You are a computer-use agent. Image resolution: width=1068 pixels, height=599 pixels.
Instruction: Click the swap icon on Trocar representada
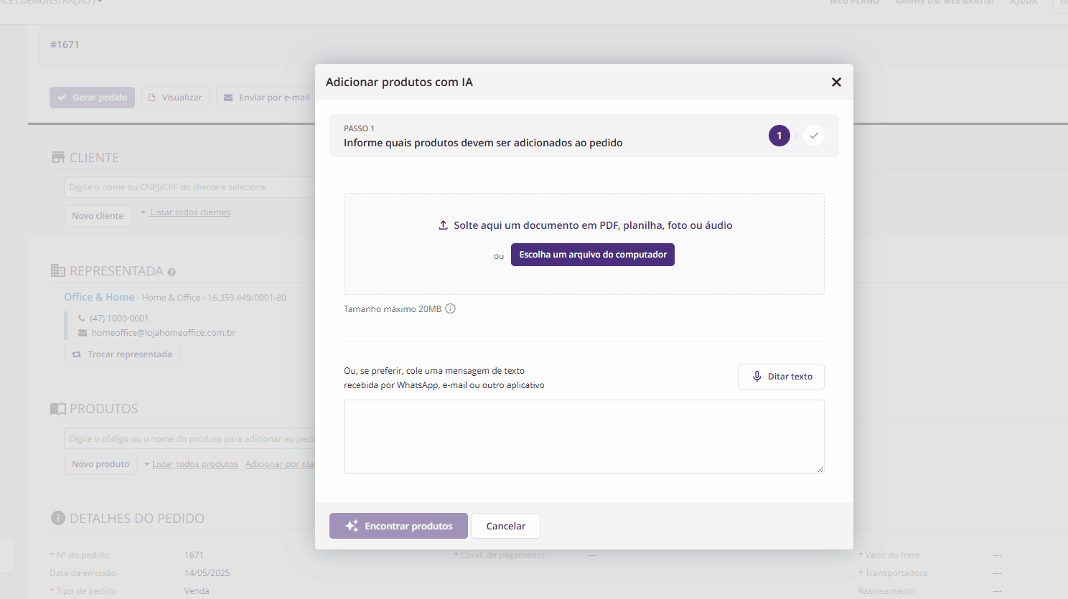[76, 354]
